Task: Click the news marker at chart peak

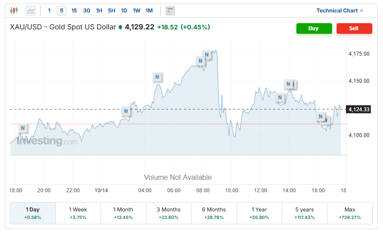Action: (x=206, y=55)
